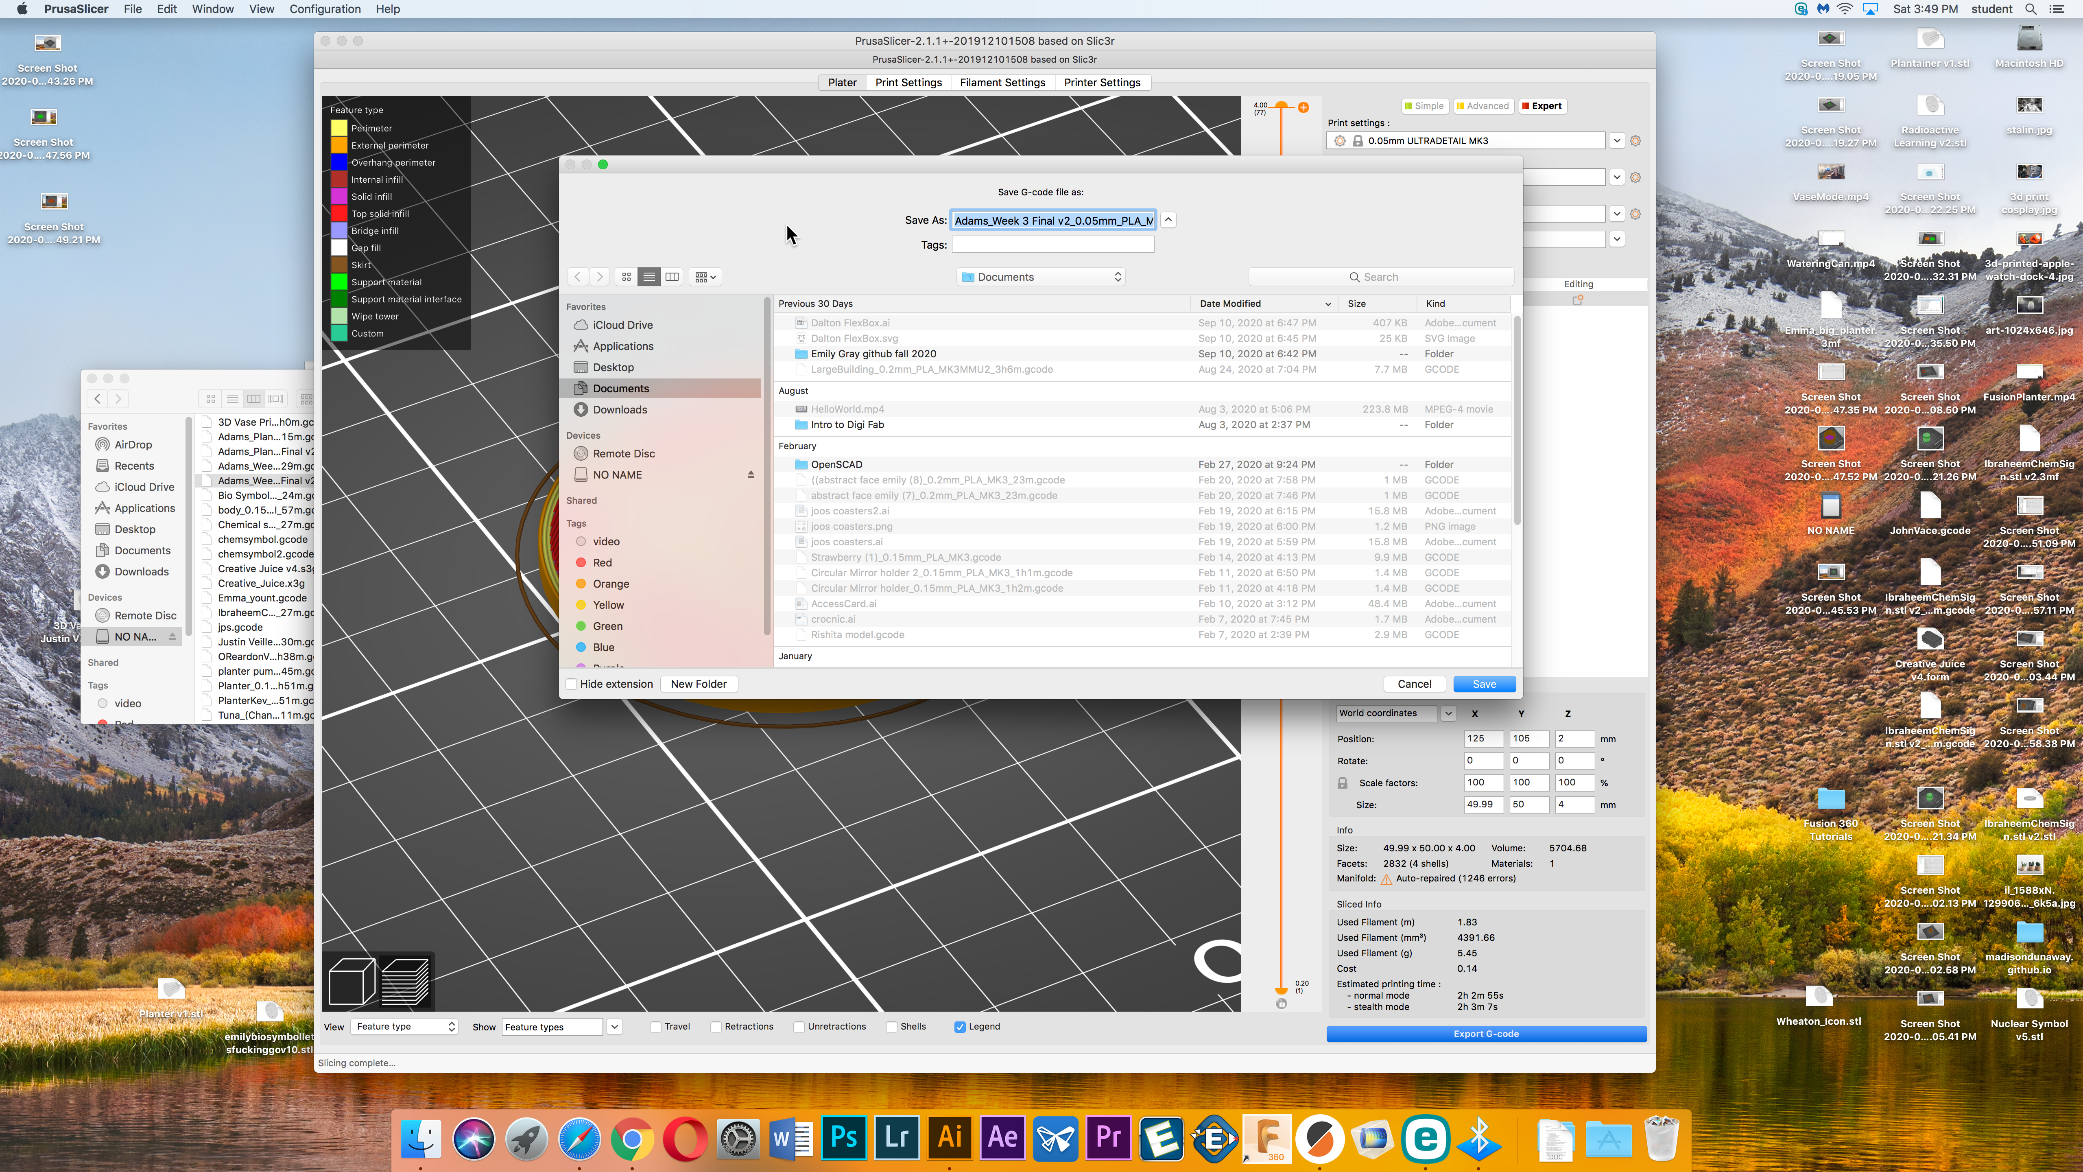Toggle Hide extension checkbox
This screenshot has height=1172, width=2083.
tap(572, 684)
